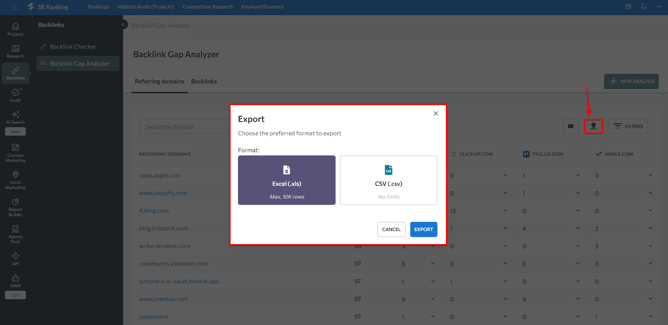This screenshot has width=668, height=325.
Task: Select Excel (.xls) export format
Action: point(287,180)
